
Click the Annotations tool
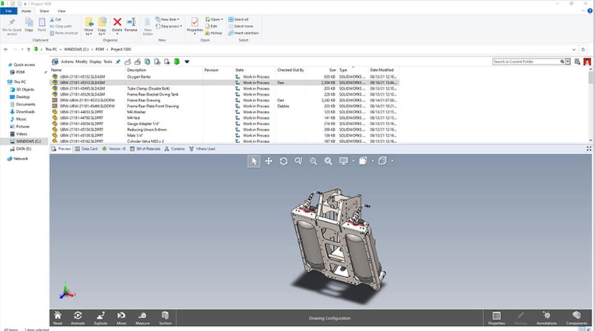point(546,318)
